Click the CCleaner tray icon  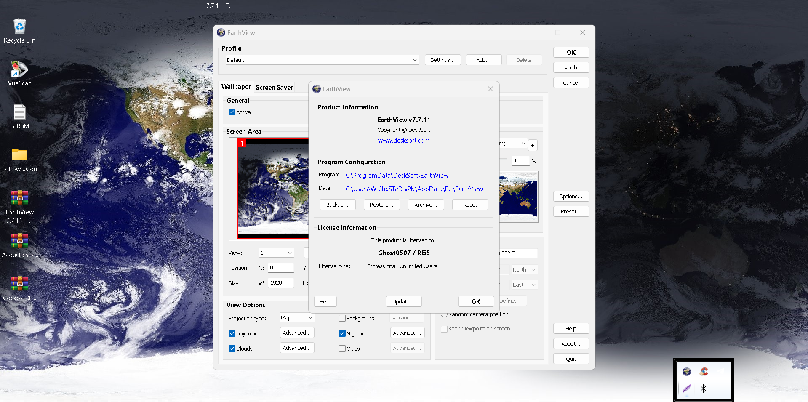coord(704,371)
